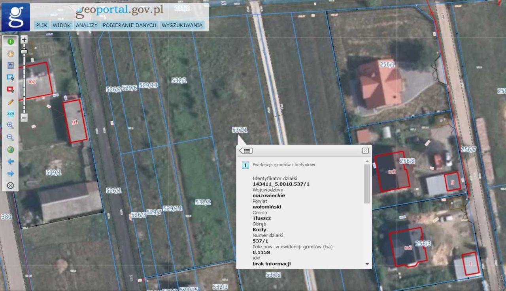
Task: Open the ANALIZY menu
Action: [87, 25]
